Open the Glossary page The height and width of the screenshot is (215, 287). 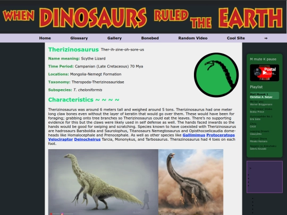[x=79, y=38]
